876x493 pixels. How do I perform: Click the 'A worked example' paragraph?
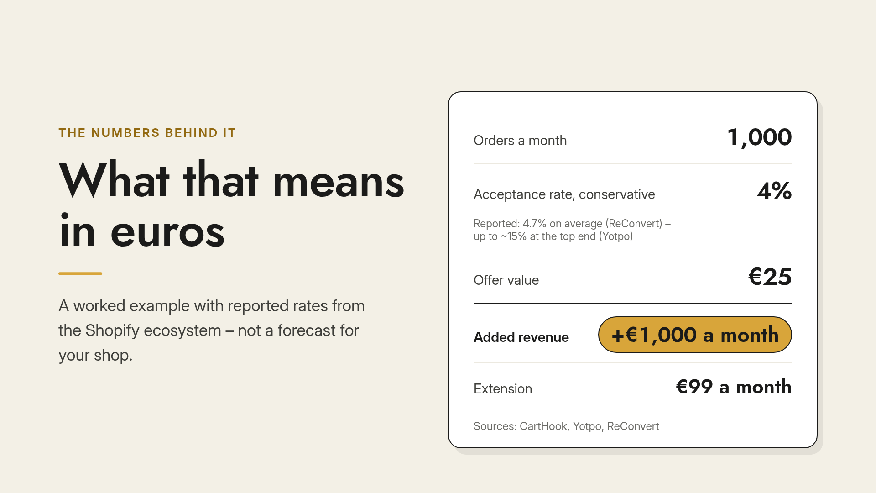click(212, 330)
